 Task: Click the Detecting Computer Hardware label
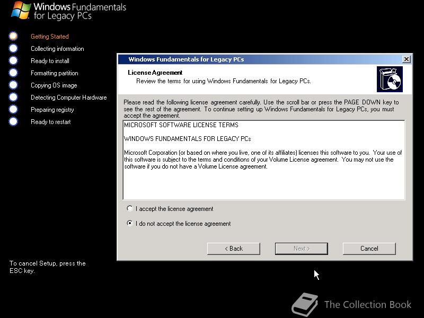click(x=69, y=98)
